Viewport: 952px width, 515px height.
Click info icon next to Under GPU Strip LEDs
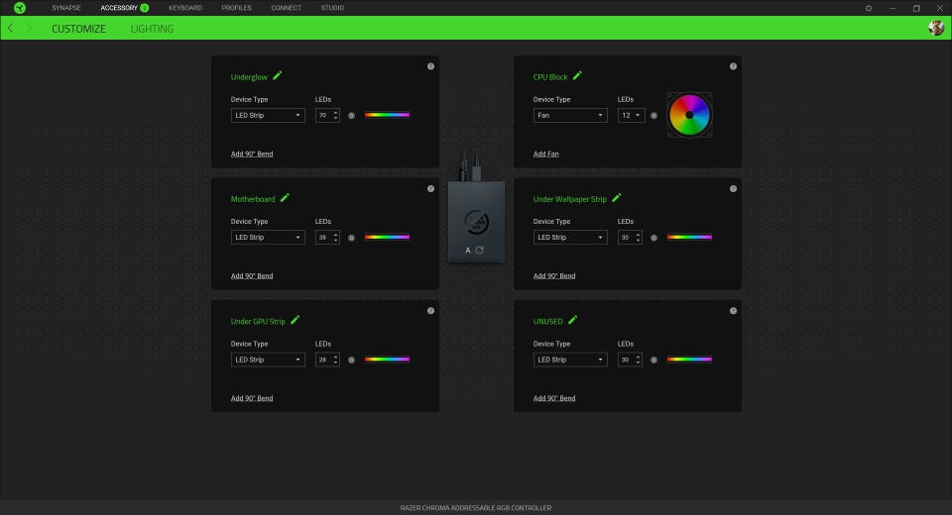click(x=351, y=360)
